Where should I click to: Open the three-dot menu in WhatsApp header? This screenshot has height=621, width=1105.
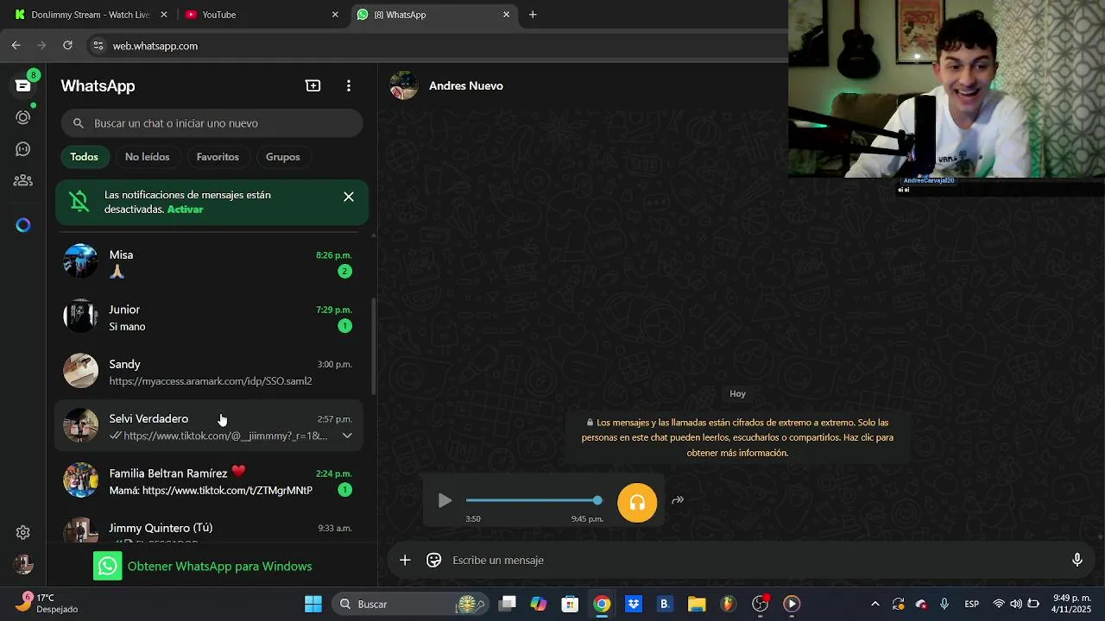click(x=348, y=85)
